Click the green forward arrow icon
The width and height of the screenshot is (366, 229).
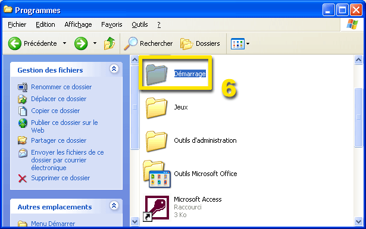[x=81, y=43]
